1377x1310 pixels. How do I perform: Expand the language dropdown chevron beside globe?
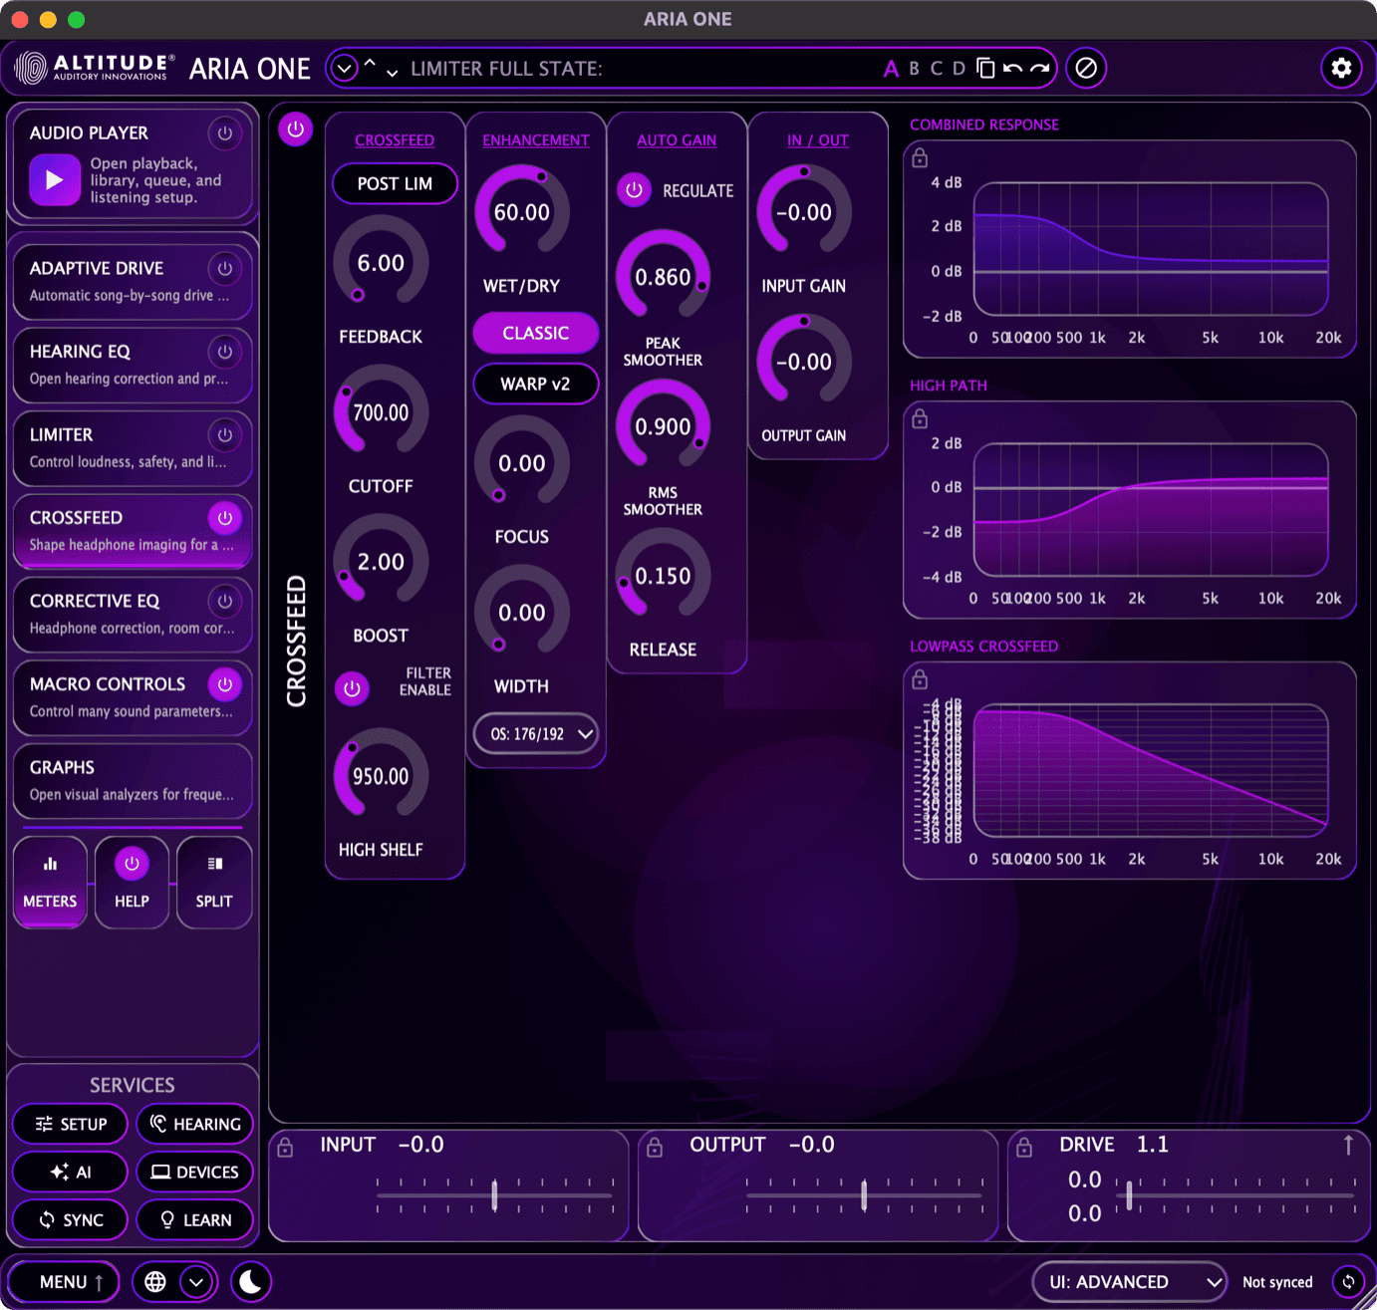197,1281
